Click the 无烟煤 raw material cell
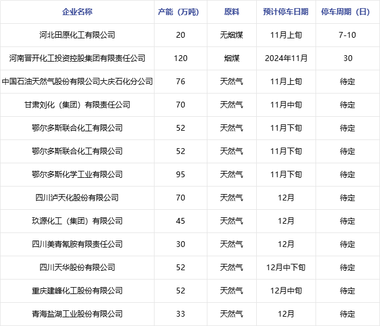This screenshot has height=326, width=380. tap(231, 35)
